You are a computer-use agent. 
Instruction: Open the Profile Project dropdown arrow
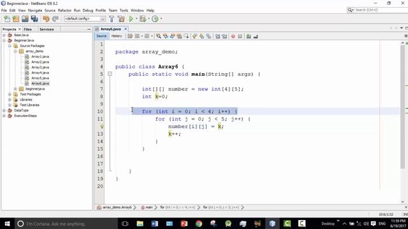[x=161, y=18]
